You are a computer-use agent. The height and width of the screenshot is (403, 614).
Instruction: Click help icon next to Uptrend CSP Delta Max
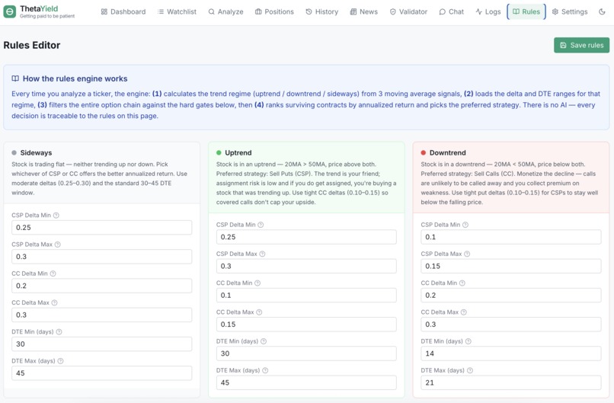pyautogui.click(x=262, y=254)
